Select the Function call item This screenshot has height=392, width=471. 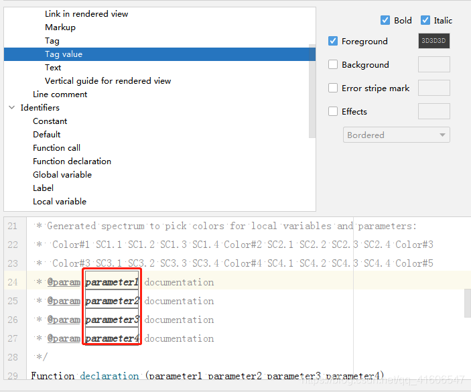[56, 148]
